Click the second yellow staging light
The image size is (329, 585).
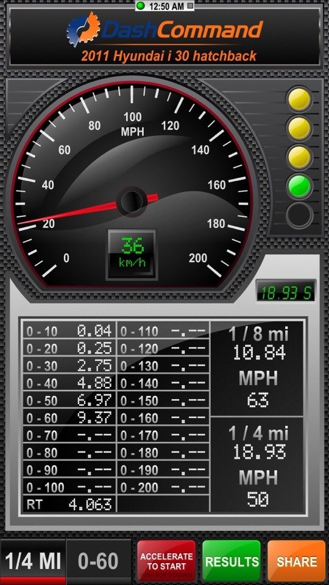tap(299, 128)
